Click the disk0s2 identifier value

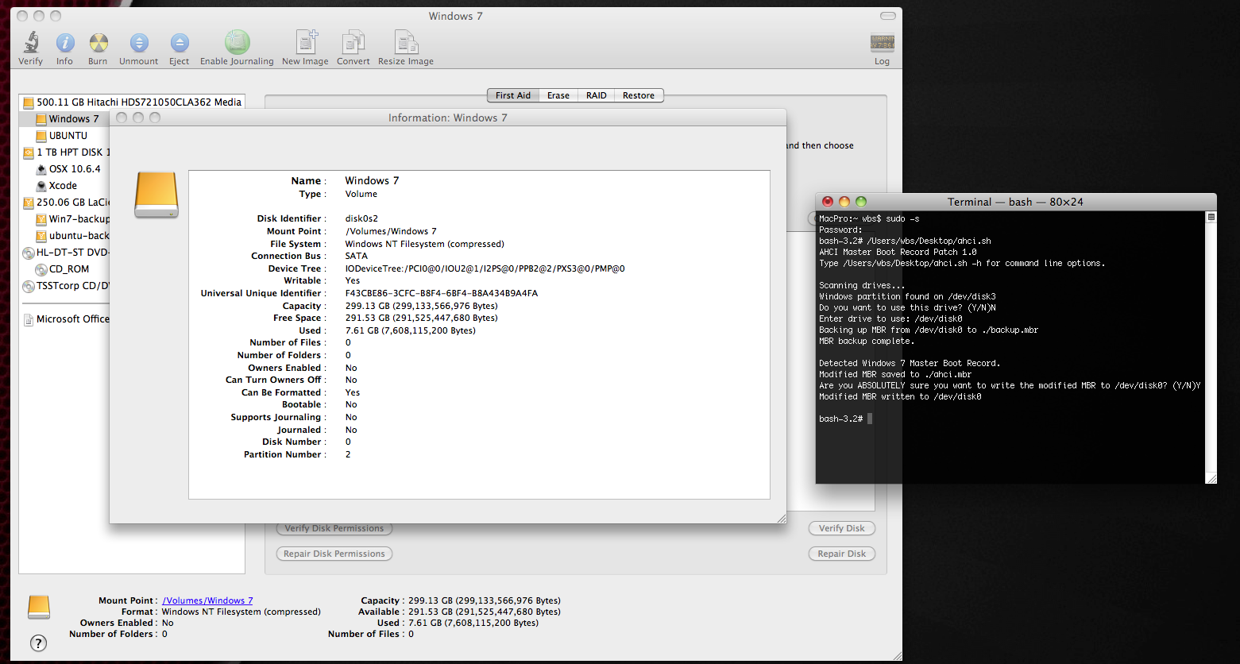(x=361, y=218)
